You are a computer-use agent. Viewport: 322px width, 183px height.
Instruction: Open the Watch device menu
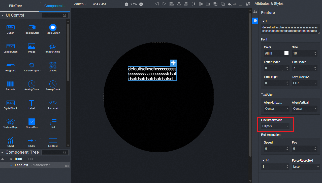coord(80,4)
